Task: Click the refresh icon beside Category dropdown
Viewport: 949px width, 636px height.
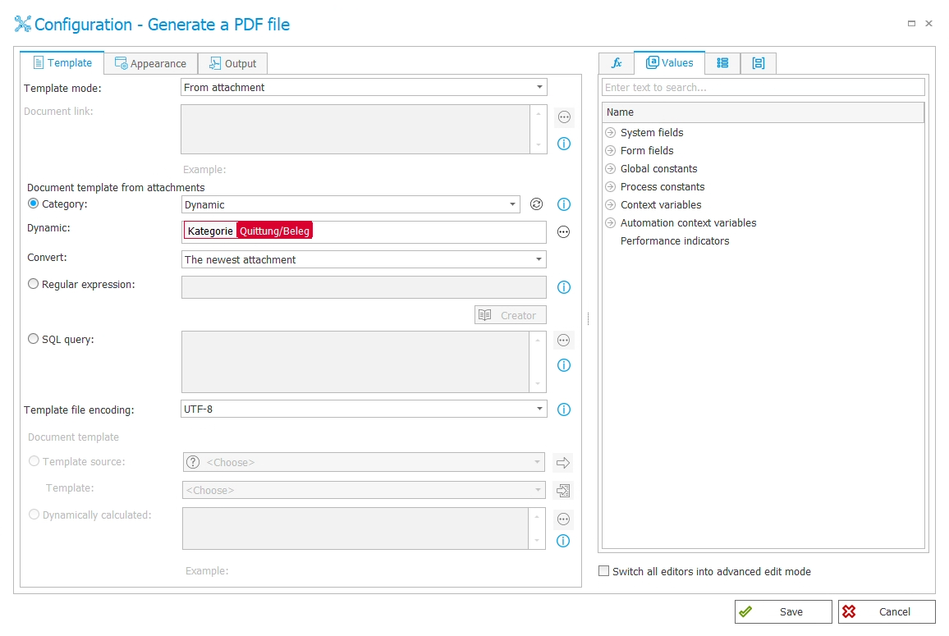Action: [x=536, y=204]
